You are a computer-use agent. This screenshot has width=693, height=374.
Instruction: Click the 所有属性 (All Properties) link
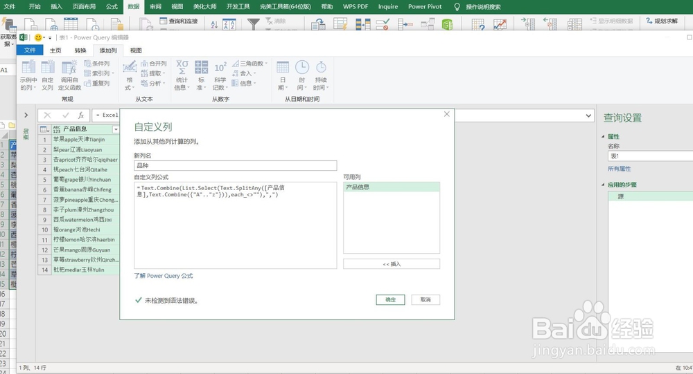pyautogui.click(x=619, y=169)
